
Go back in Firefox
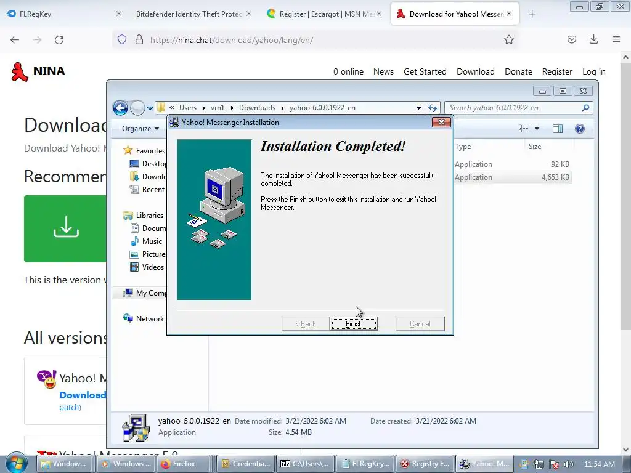[15, 40]
